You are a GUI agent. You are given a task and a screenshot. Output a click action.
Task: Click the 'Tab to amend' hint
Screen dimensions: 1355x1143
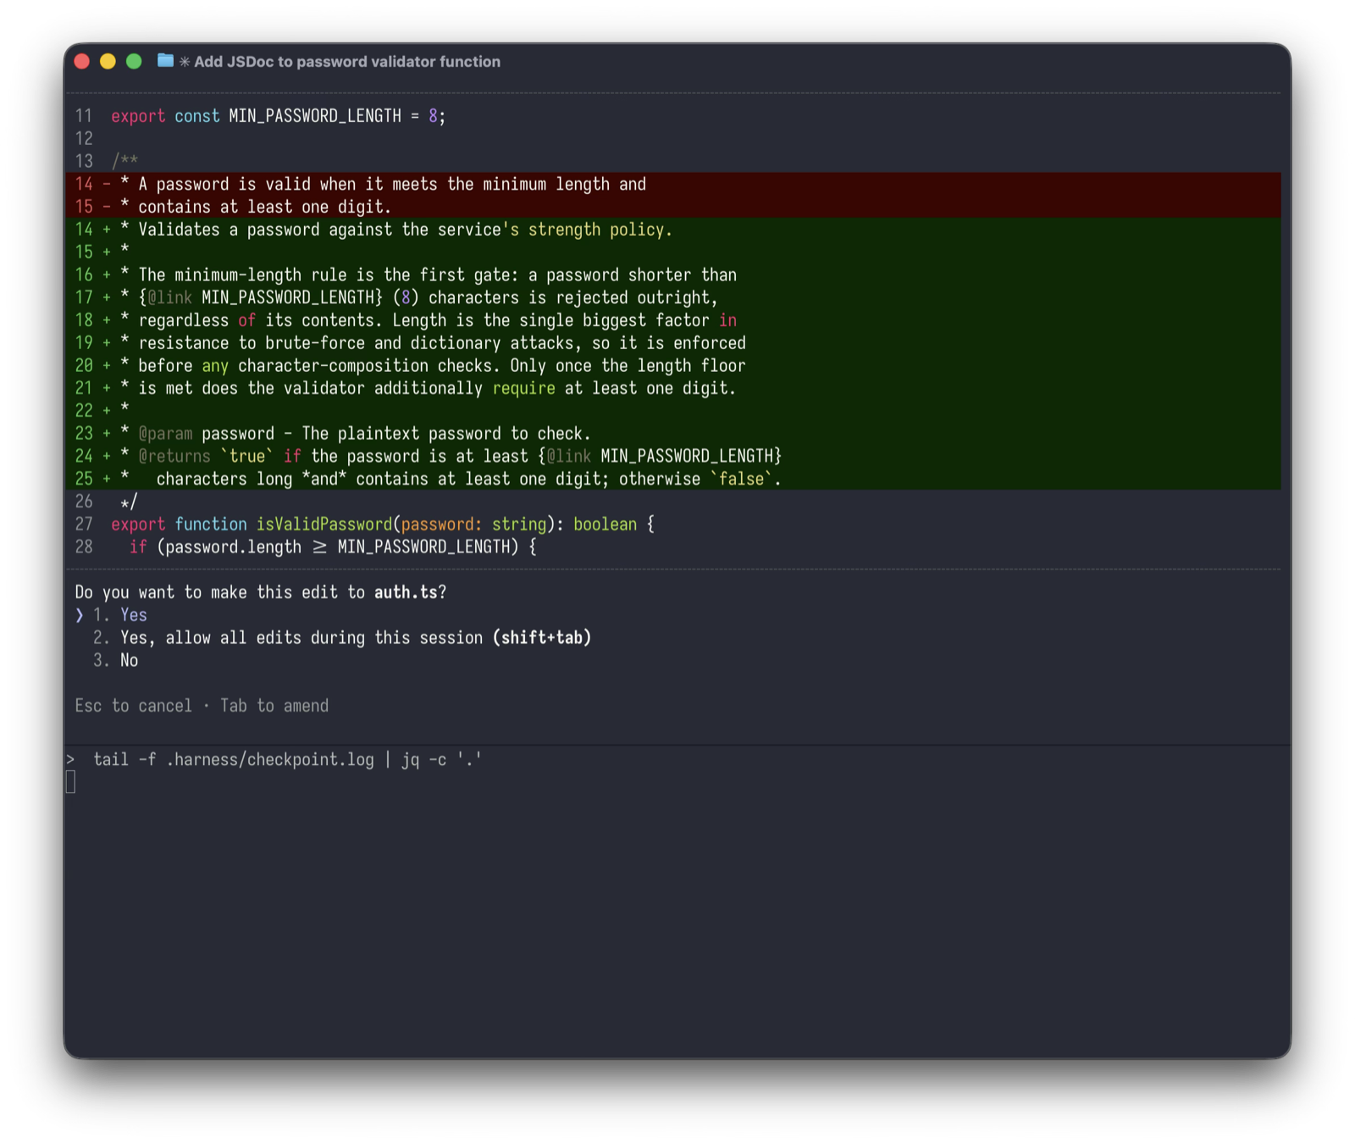tap(274, 706)
